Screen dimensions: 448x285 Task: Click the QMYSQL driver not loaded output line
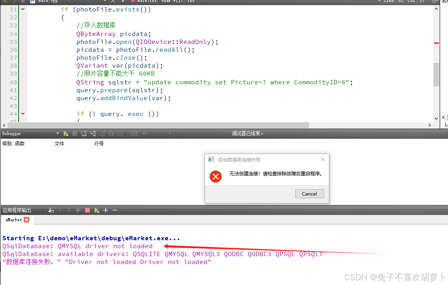click(78, 246)
